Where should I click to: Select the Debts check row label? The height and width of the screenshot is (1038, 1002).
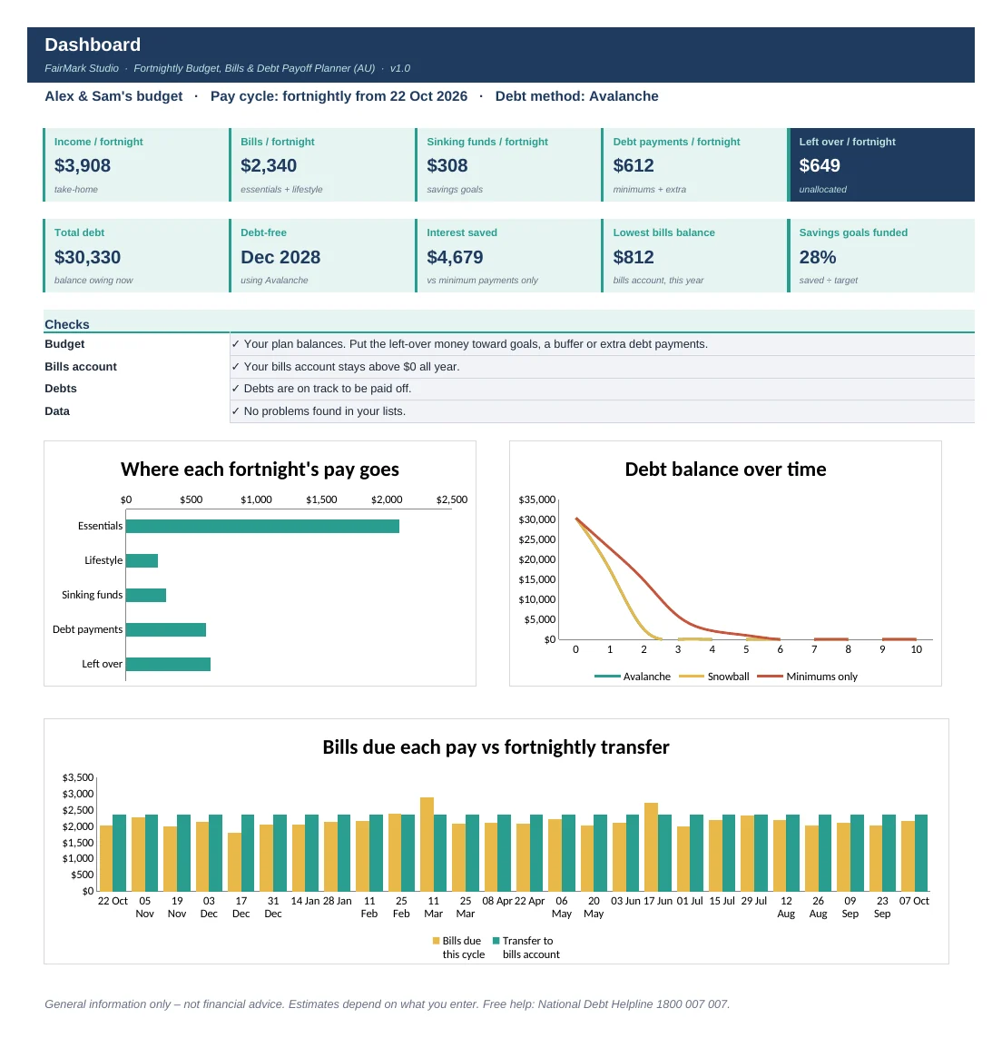coord(60,389)
